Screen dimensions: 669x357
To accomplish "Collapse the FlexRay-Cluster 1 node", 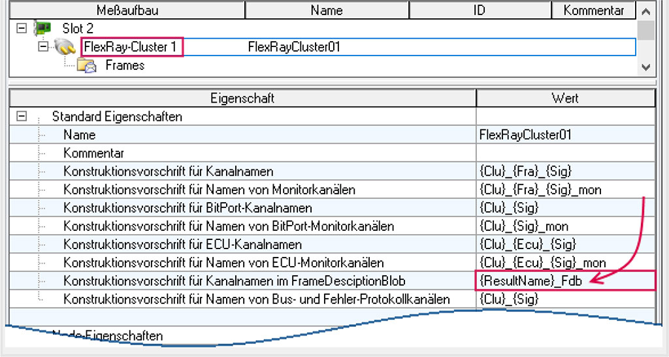I will coord(44,47).
